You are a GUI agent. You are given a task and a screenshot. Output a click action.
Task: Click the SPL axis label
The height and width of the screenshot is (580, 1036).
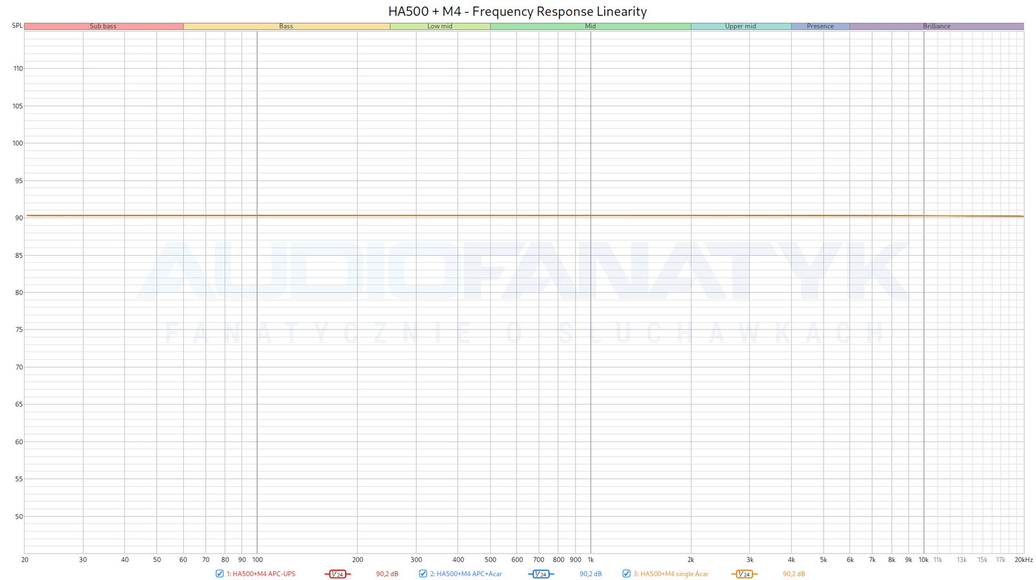tap(17, 26)
